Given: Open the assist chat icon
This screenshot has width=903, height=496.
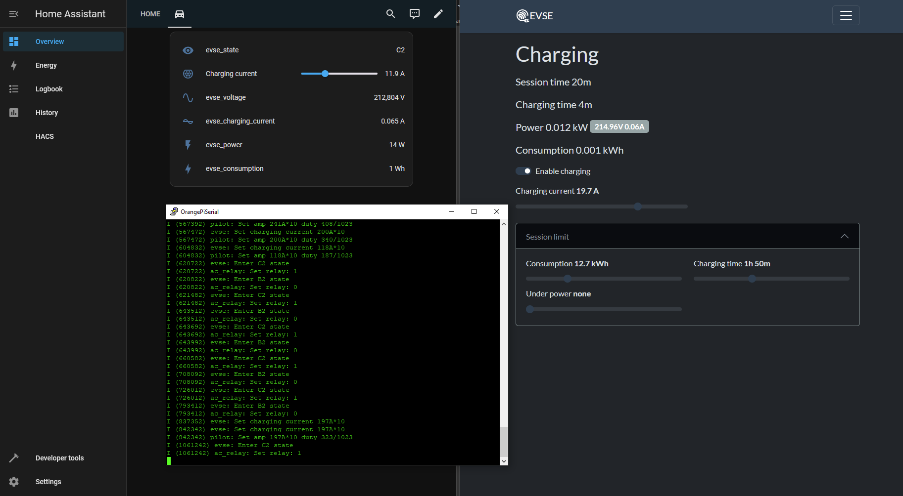Looking at the screenshot, I should pyautogui.click(x=414, y=14).
